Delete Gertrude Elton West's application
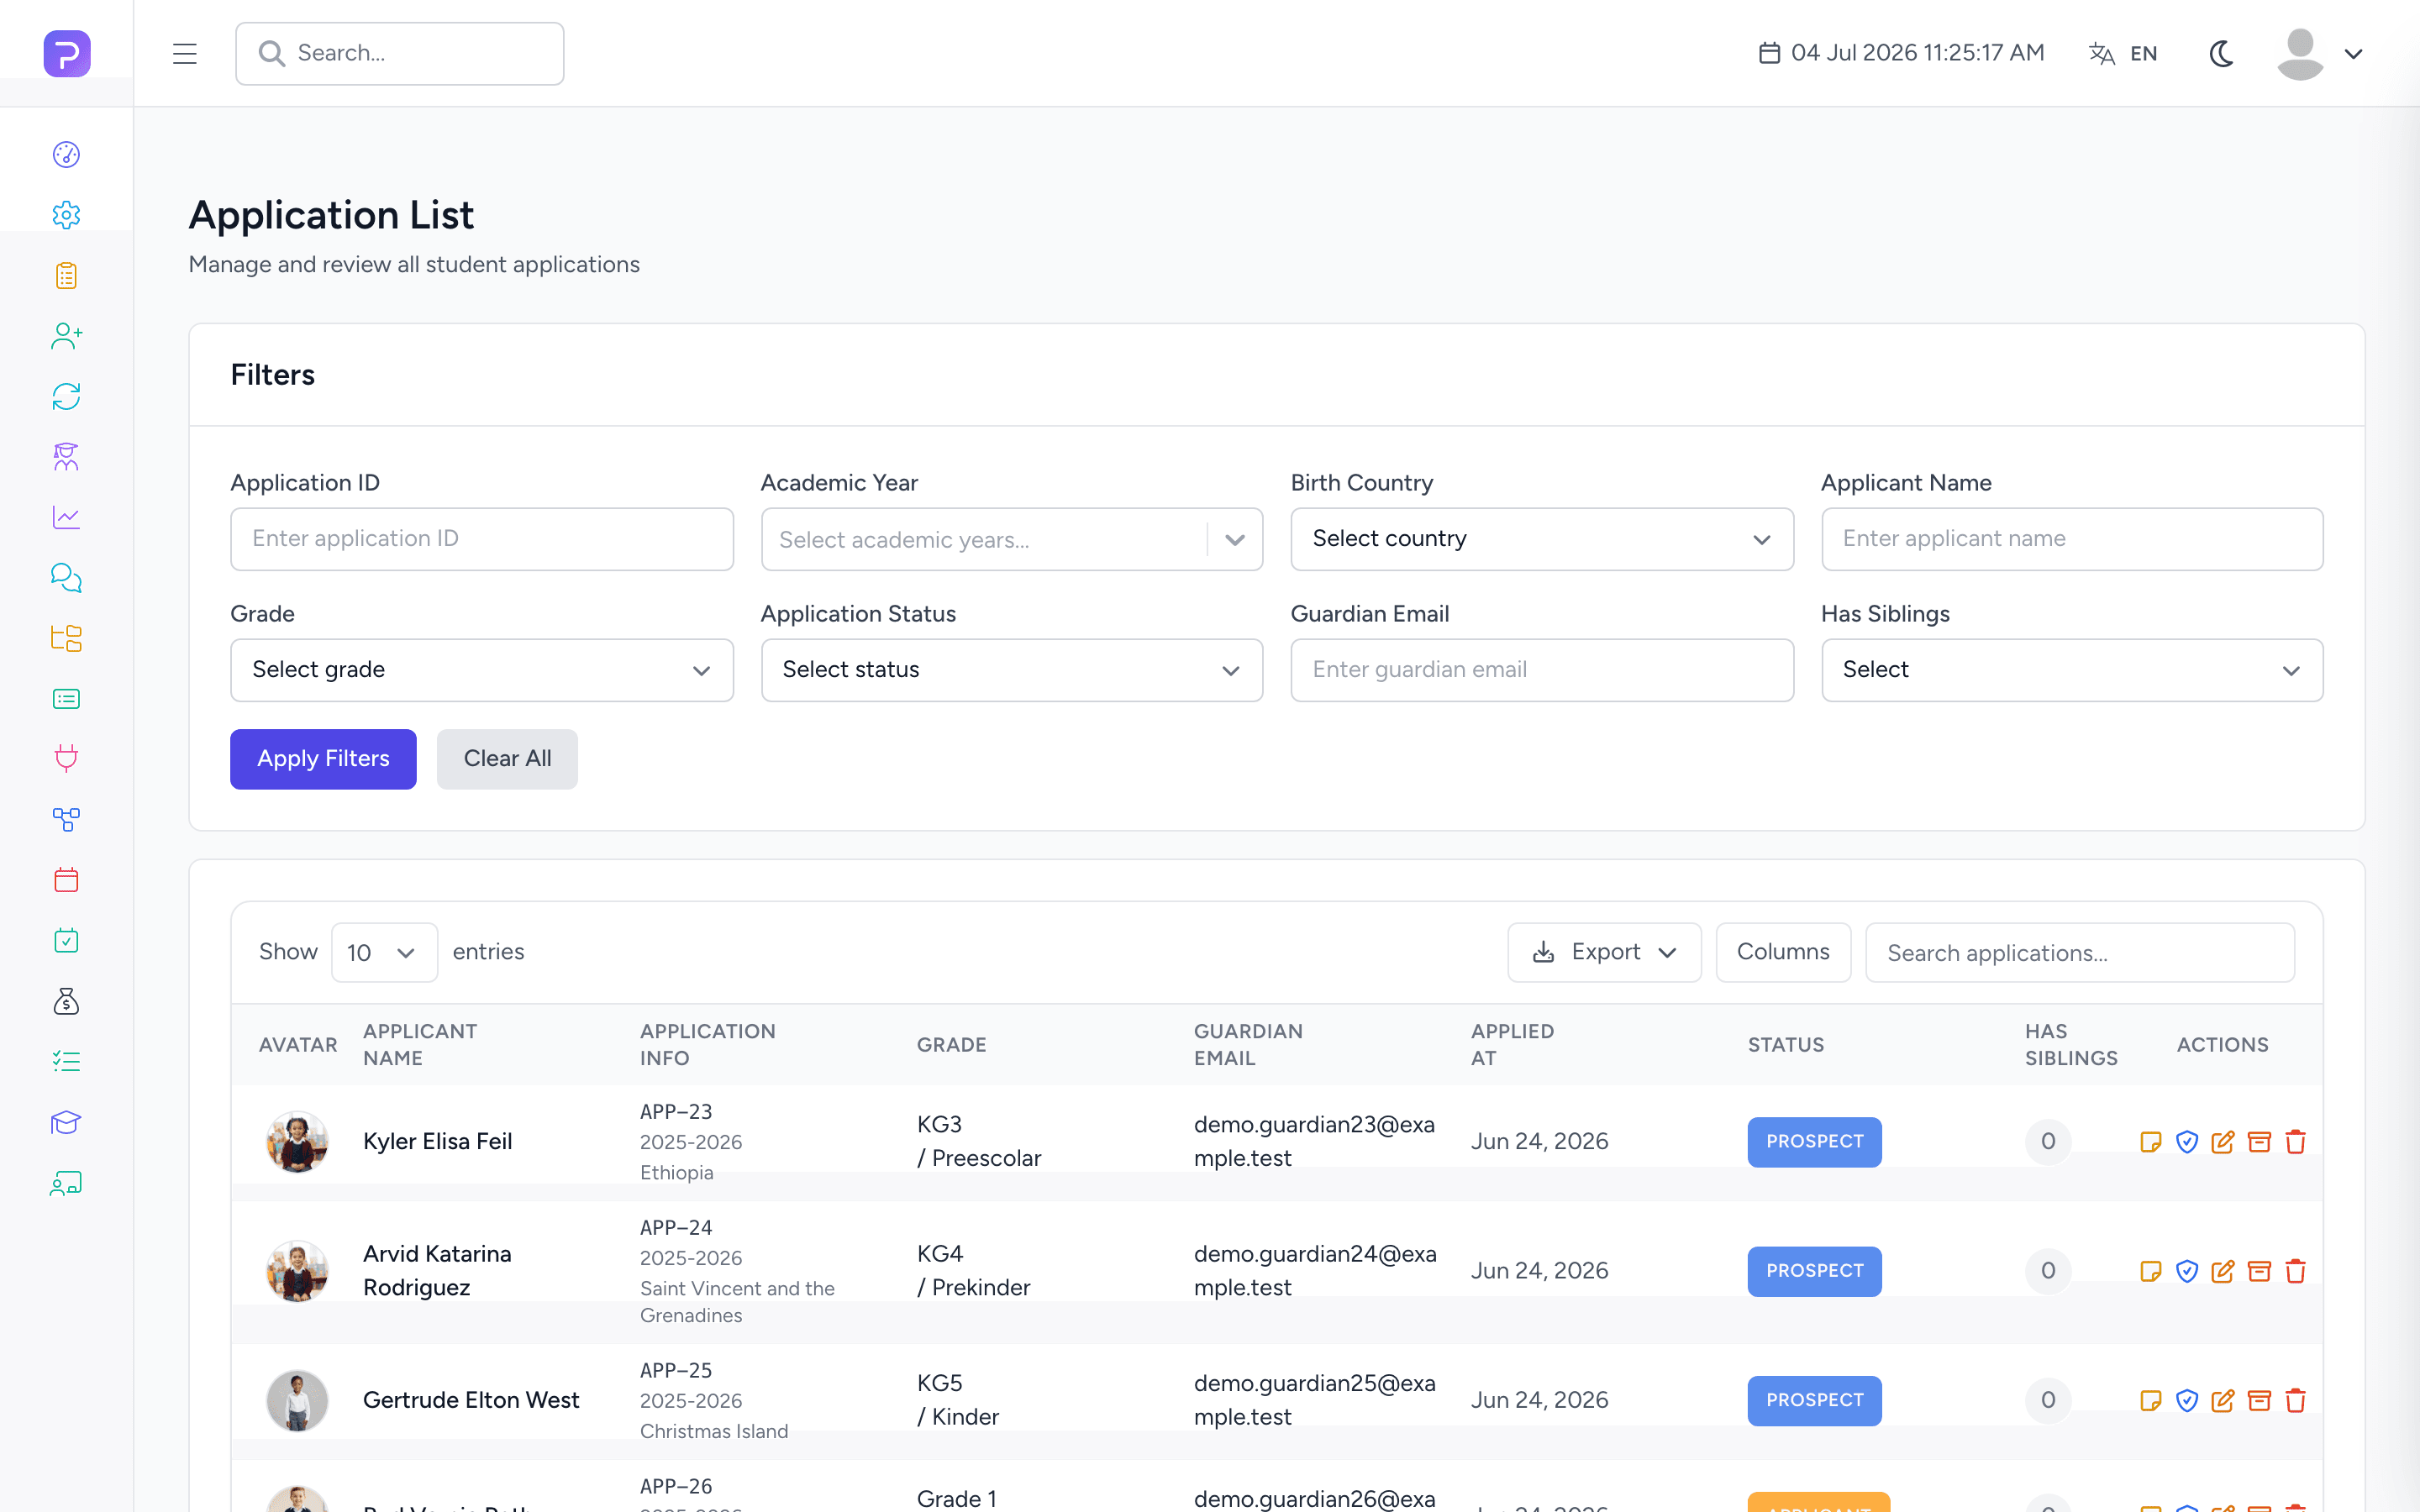Image resolution: width=2420 pixels, height=1512 pixels. (2296, 1400)
